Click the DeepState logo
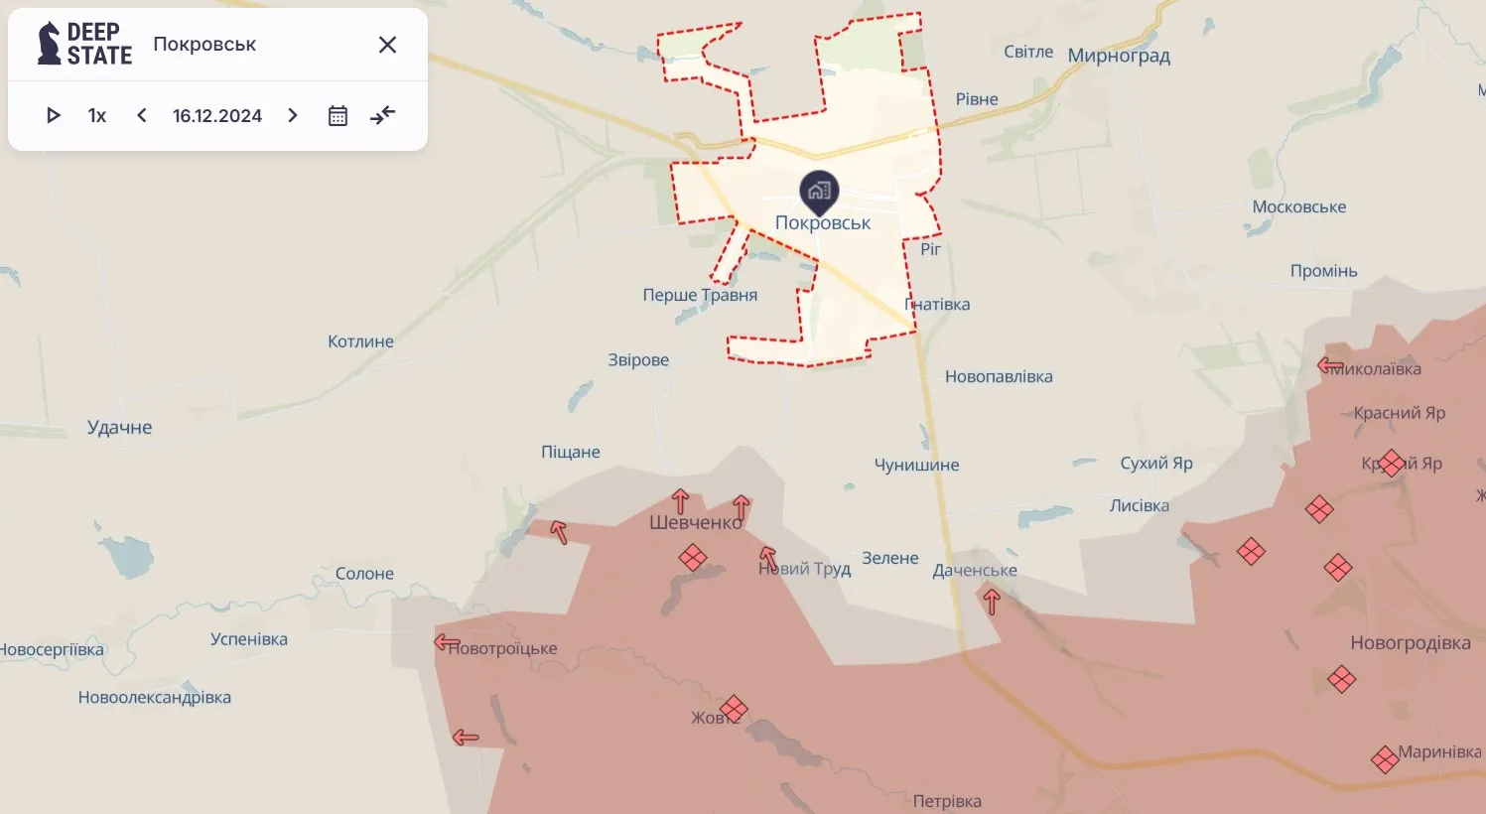The image size is (1486, 814). click(84, 44)
